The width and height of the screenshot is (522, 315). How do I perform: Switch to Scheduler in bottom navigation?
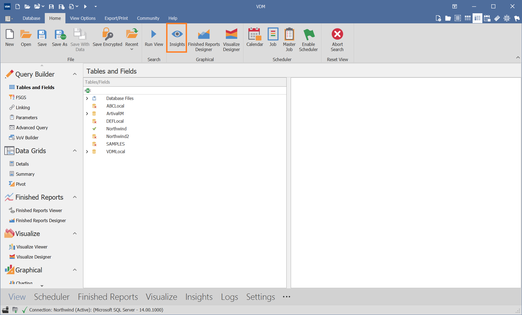(52, 297)
